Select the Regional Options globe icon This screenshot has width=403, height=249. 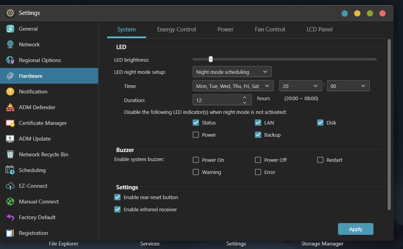tap(9, 60)
